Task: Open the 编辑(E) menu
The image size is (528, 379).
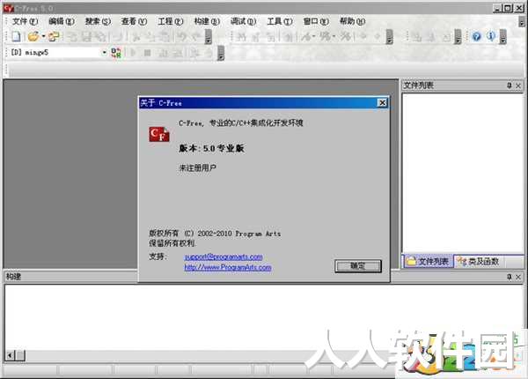Action: point(62,21)
